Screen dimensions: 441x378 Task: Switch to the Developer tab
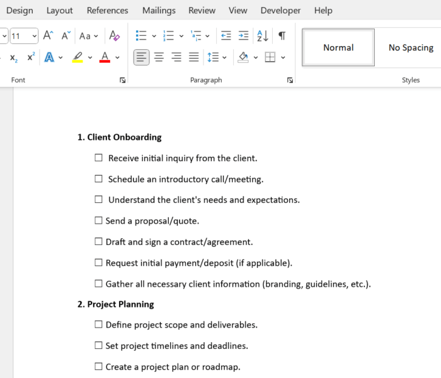281,10
